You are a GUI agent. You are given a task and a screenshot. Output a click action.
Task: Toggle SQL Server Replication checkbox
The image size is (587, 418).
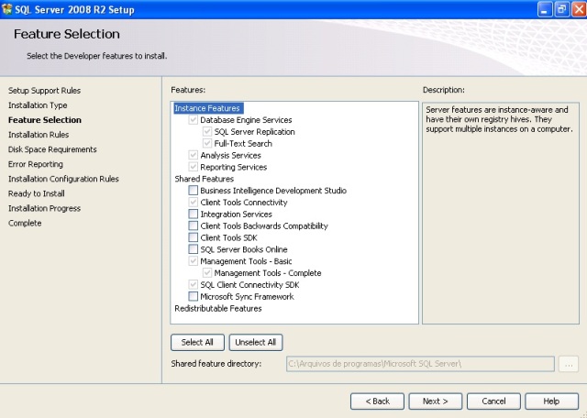[207, 132]
